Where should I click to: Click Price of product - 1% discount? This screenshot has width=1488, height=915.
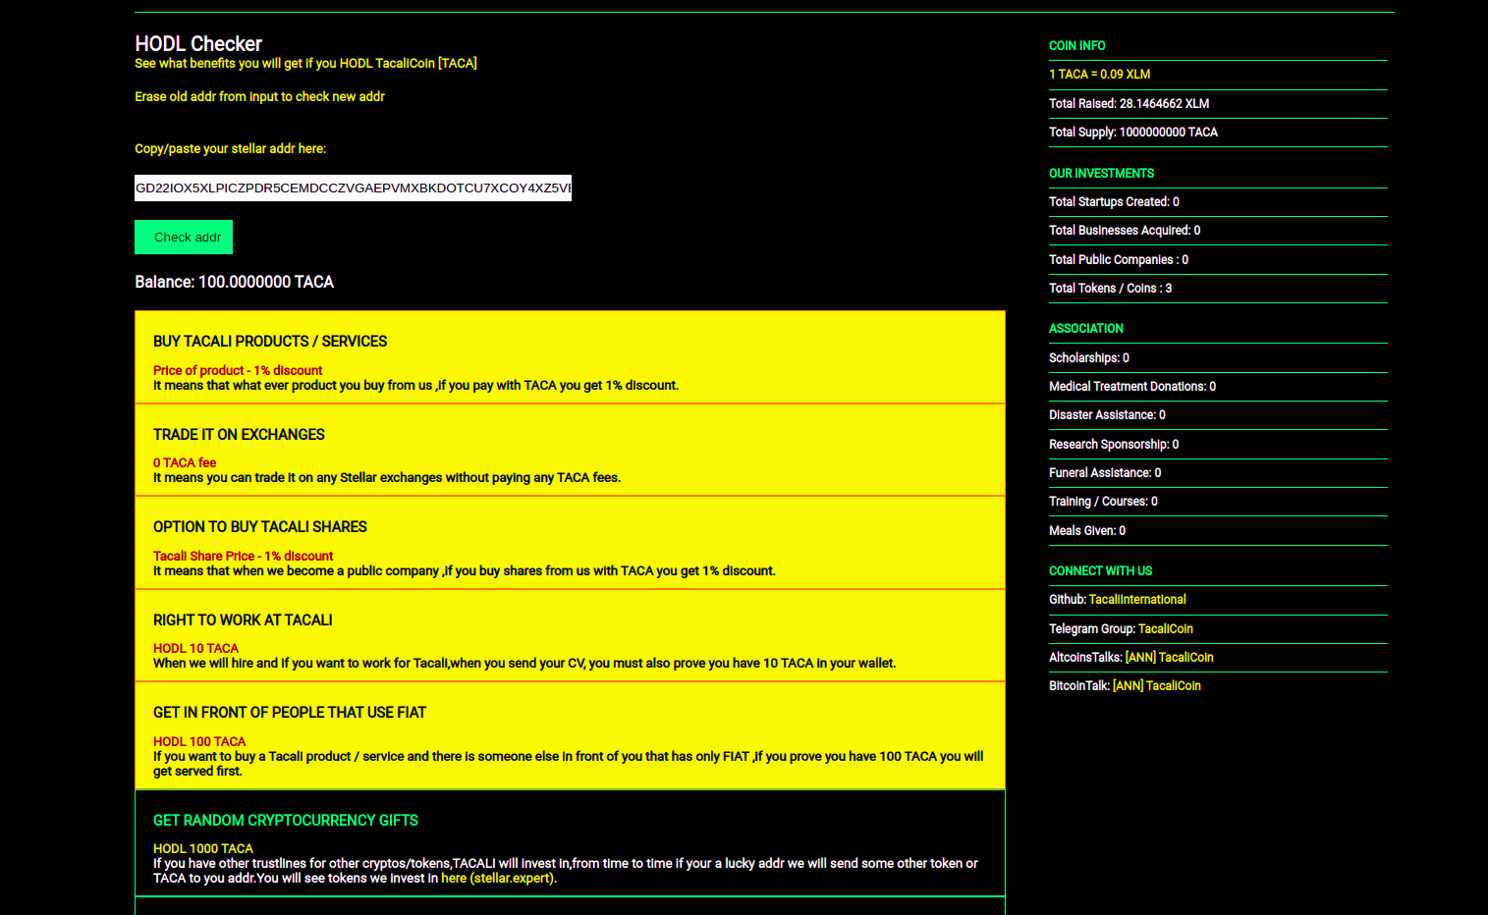coord(238,370)
